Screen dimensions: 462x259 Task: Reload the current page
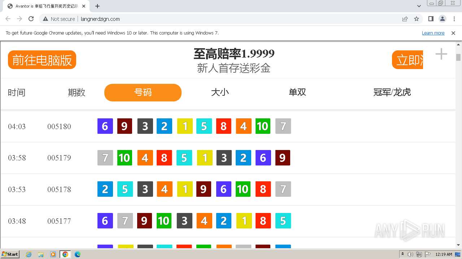[31, 19]
